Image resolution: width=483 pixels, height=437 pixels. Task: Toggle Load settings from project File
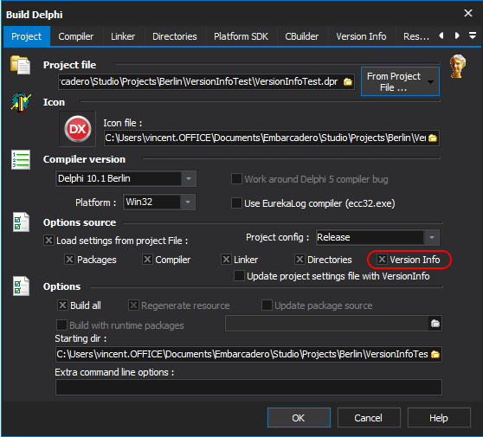tap(49, 241)
